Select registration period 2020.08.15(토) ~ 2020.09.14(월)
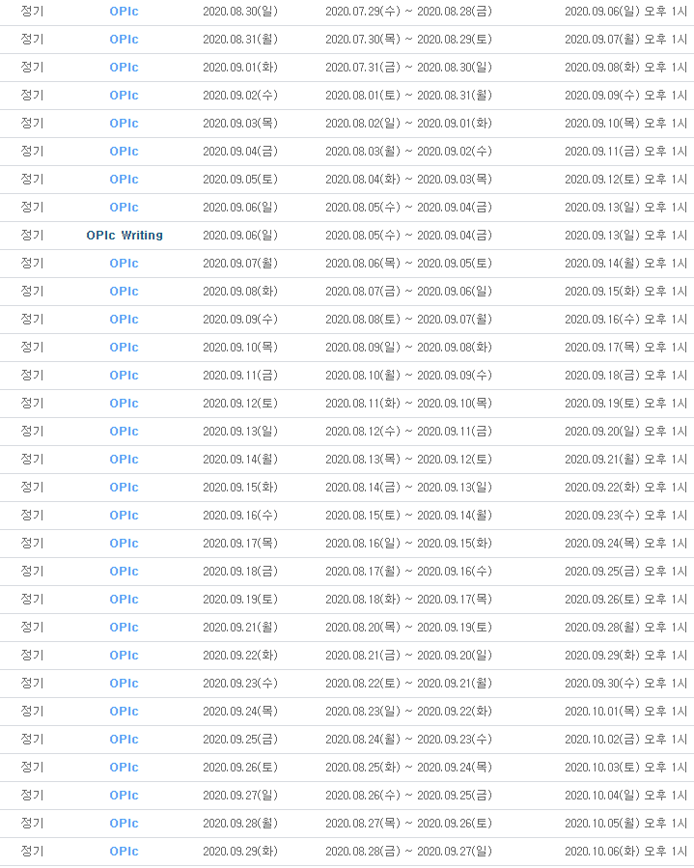 coord(408,516)
